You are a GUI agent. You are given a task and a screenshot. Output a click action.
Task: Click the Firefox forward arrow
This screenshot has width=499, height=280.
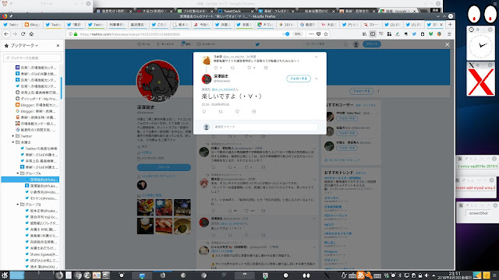(15, 34)
